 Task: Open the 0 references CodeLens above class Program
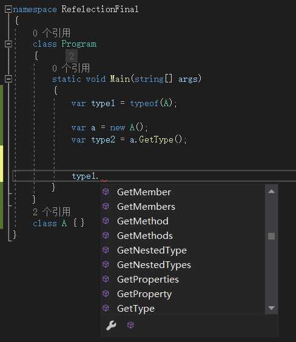[52, 33]
